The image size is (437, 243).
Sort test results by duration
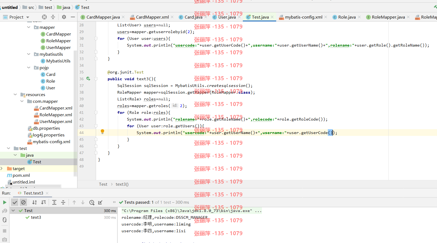43,202
